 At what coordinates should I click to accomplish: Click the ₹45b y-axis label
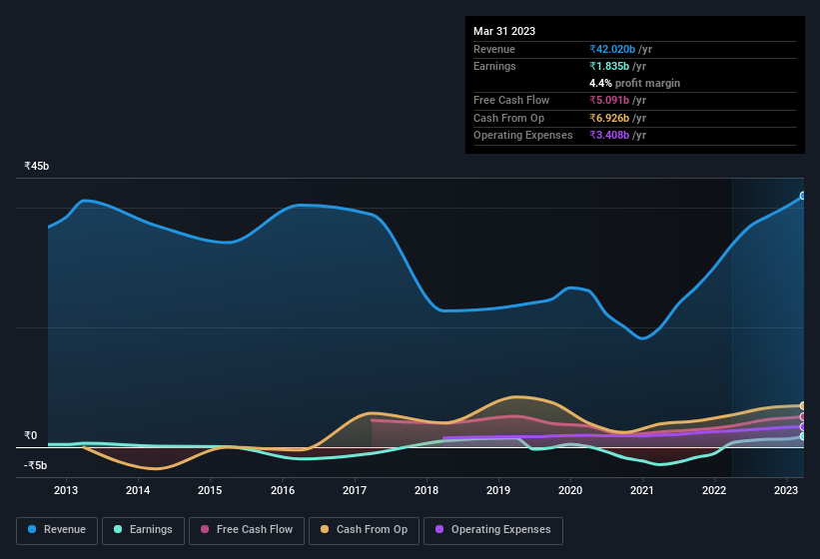(x=37, y=166)
